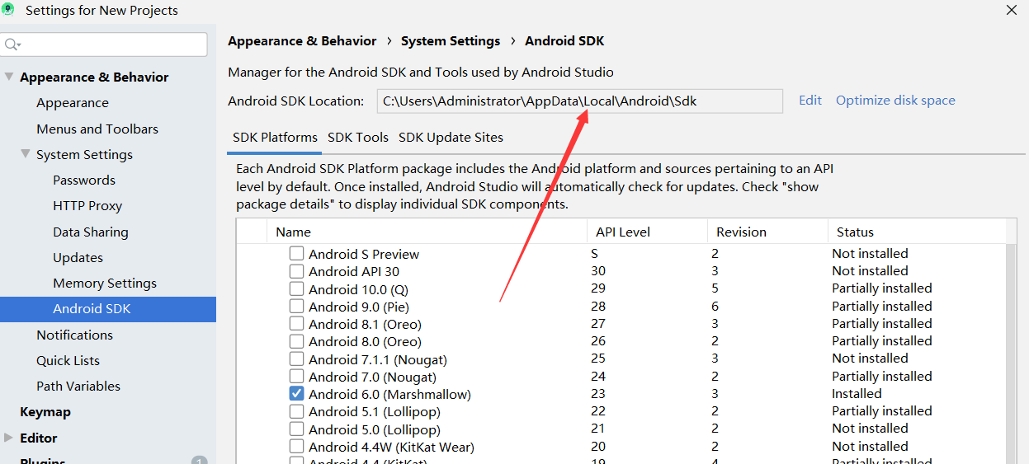The image size is (1029, 464).
Task: Open Path Variables settings
Action: (78, 386)
